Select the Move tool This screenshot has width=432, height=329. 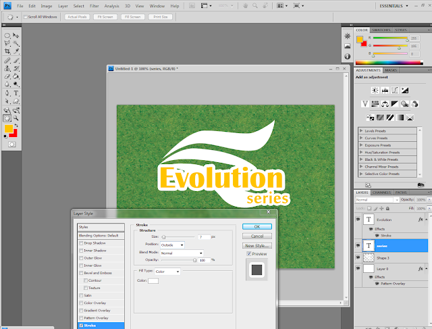tap(16, 35)
